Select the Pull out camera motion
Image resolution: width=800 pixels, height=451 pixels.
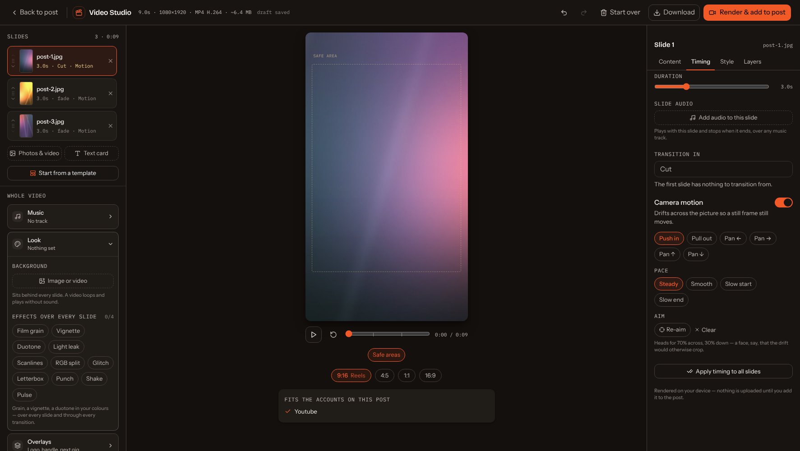coord(702,239)
